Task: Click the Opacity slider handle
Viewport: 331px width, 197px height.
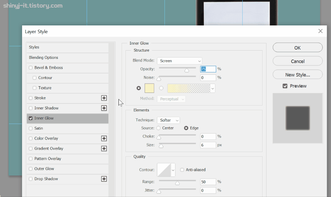Action: click(x=187, y=70)
